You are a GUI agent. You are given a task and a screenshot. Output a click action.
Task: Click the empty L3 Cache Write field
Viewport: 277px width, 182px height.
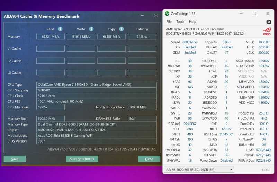81,72
